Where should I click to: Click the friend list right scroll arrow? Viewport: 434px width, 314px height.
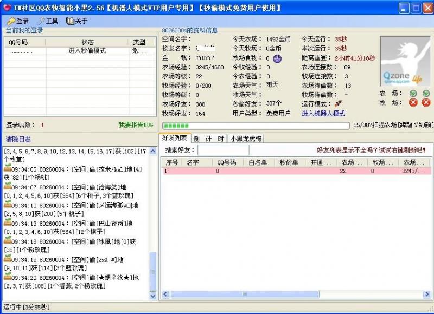coord(427,294)
